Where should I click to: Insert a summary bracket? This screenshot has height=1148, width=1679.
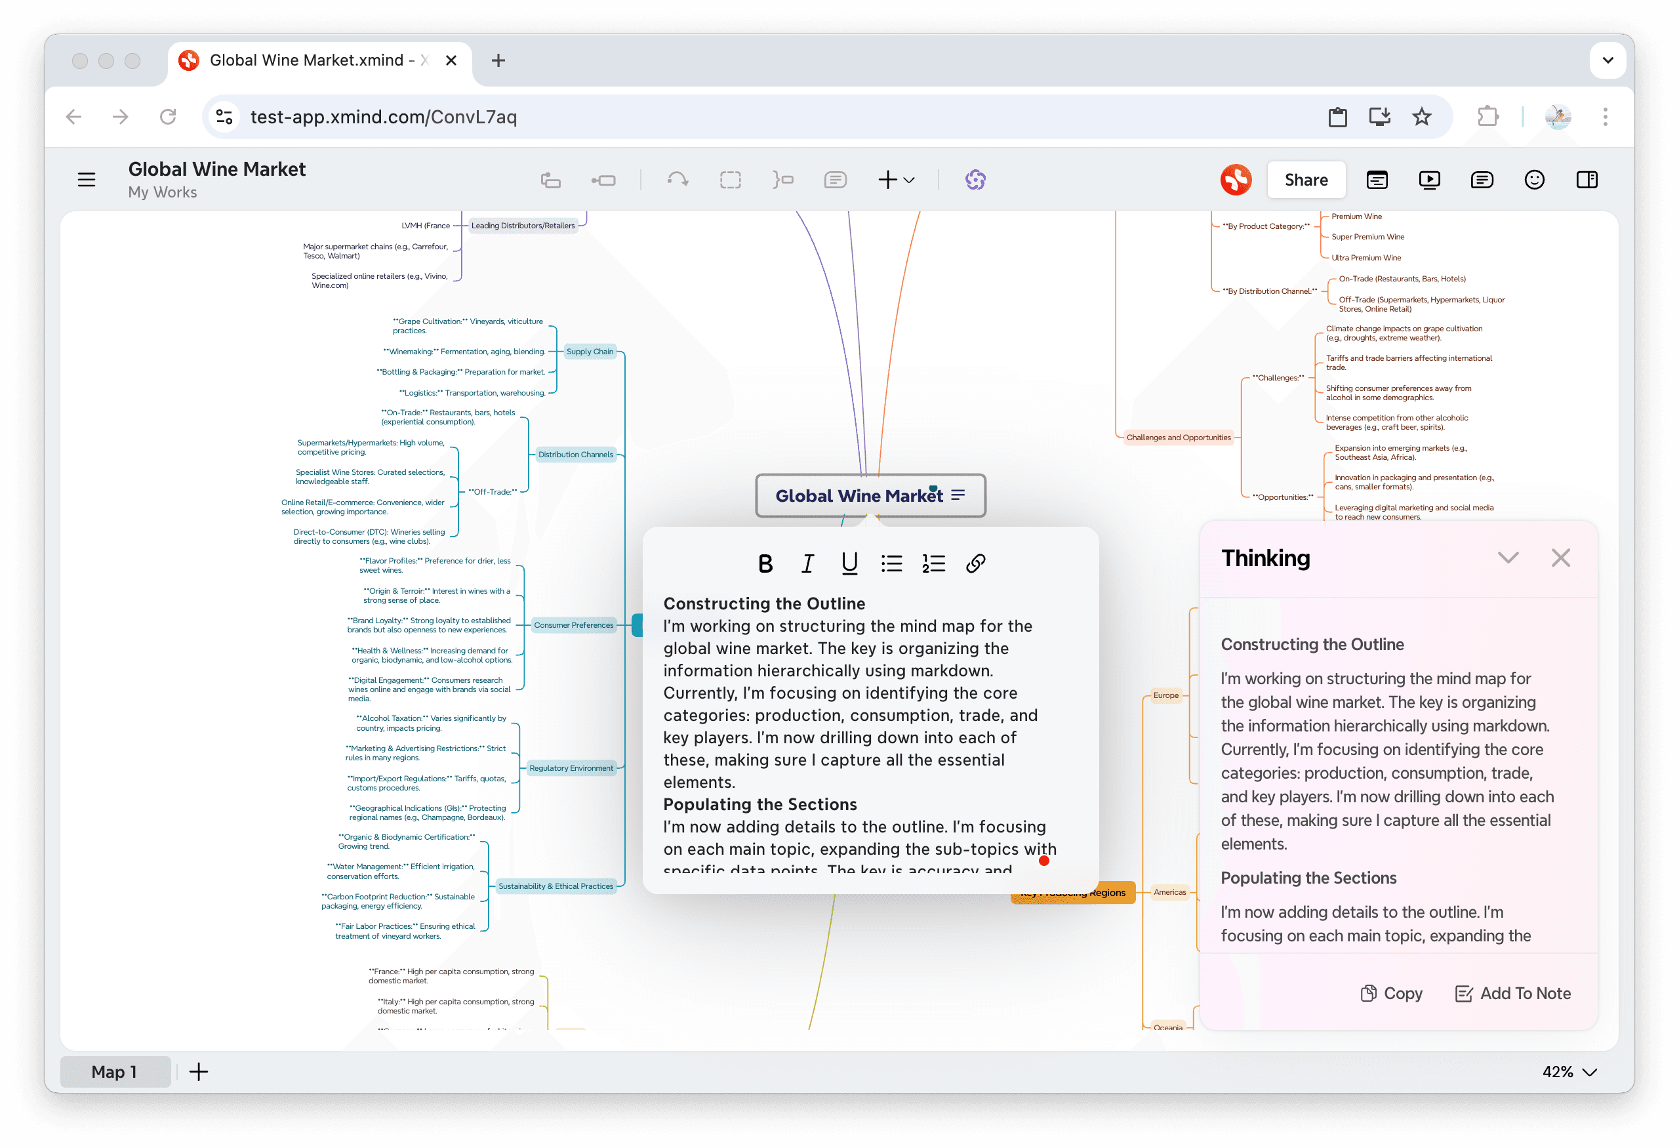pyautogui.click(x=782, y=179)
